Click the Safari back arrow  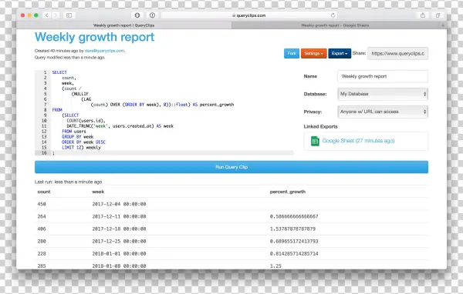coord(46,15)
